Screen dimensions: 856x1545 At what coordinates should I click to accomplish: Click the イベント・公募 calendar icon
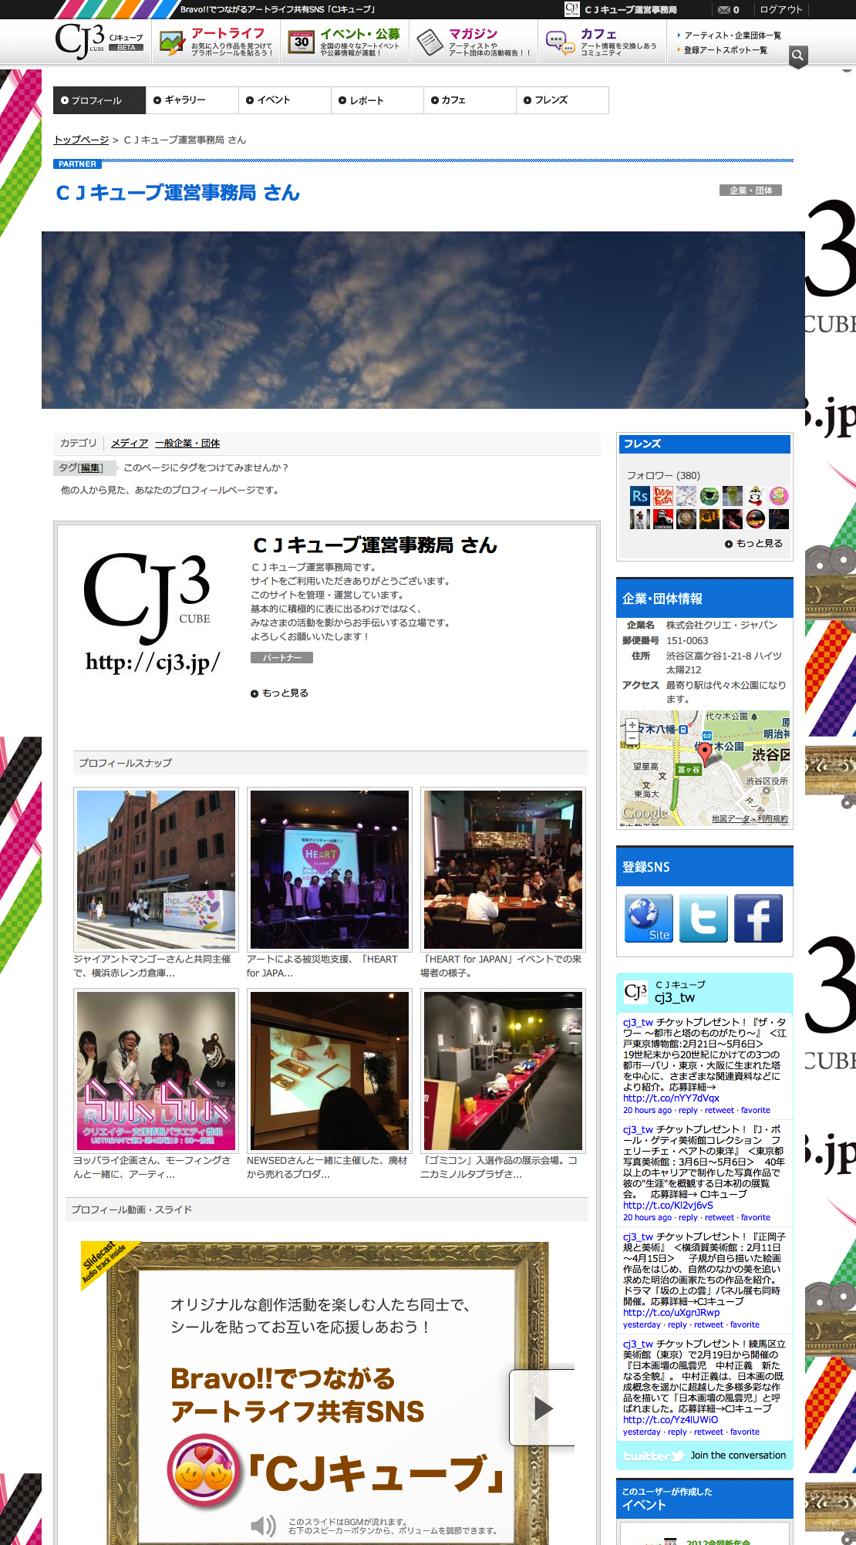(x=301, y=42)
